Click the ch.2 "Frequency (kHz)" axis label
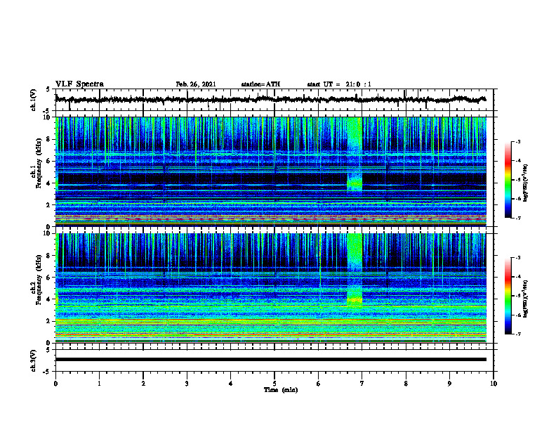 (39, 280)
